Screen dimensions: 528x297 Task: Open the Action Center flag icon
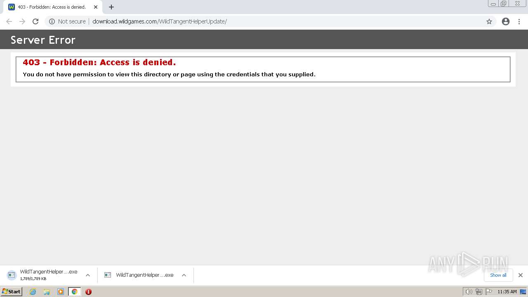[x=489, y=292]
